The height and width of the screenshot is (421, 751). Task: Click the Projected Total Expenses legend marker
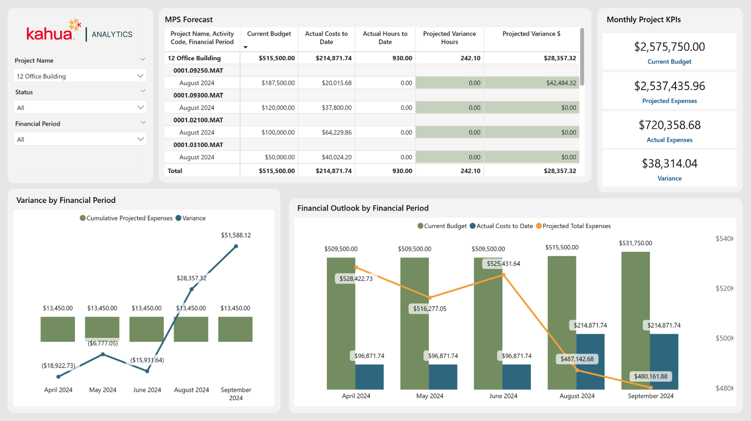[539, 226]
